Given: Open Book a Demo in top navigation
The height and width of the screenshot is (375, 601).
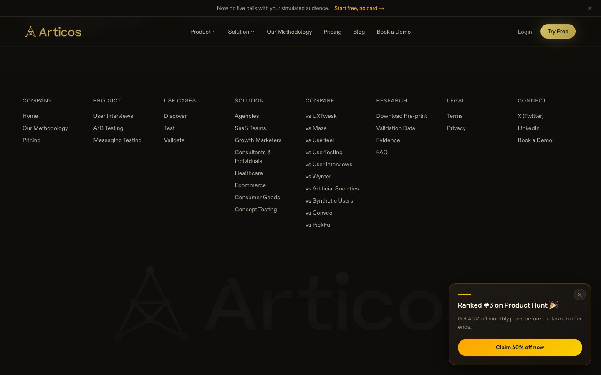Looking at the screenshot, I should (394, 32).
